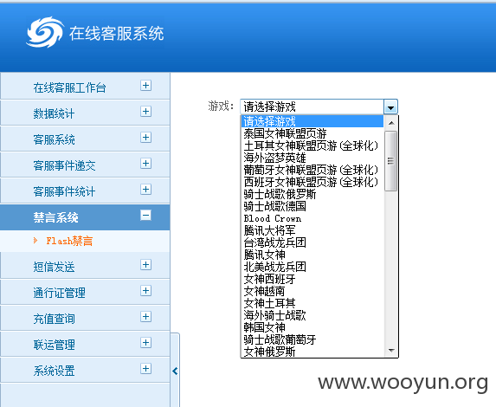The width and height of the screenshot is (496, 407).
Task: Select 土耳其女神联盟页游(全球化) option
Action: pos(312,145)
